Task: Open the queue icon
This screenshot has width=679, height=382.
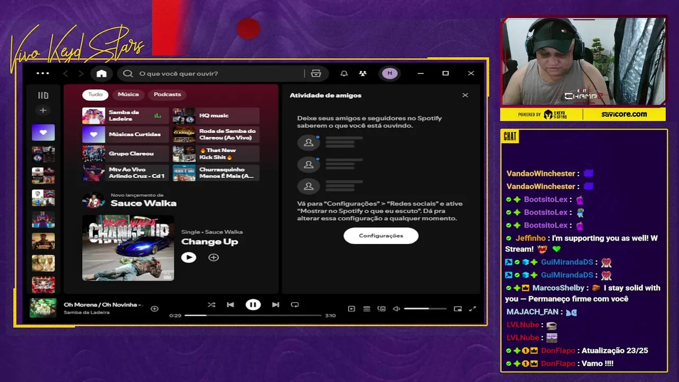Action: click(367, 309)
